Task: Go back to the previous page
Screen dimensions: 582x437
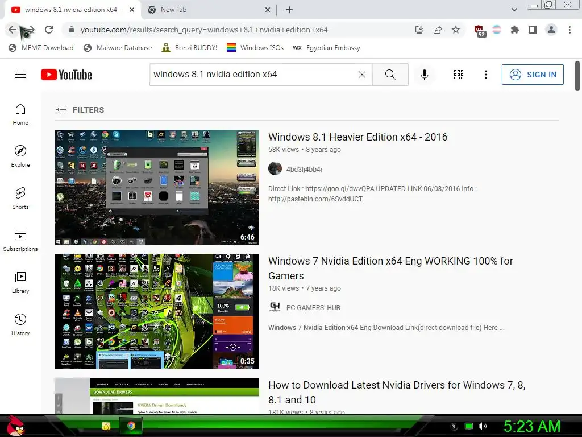Action: 13,30
